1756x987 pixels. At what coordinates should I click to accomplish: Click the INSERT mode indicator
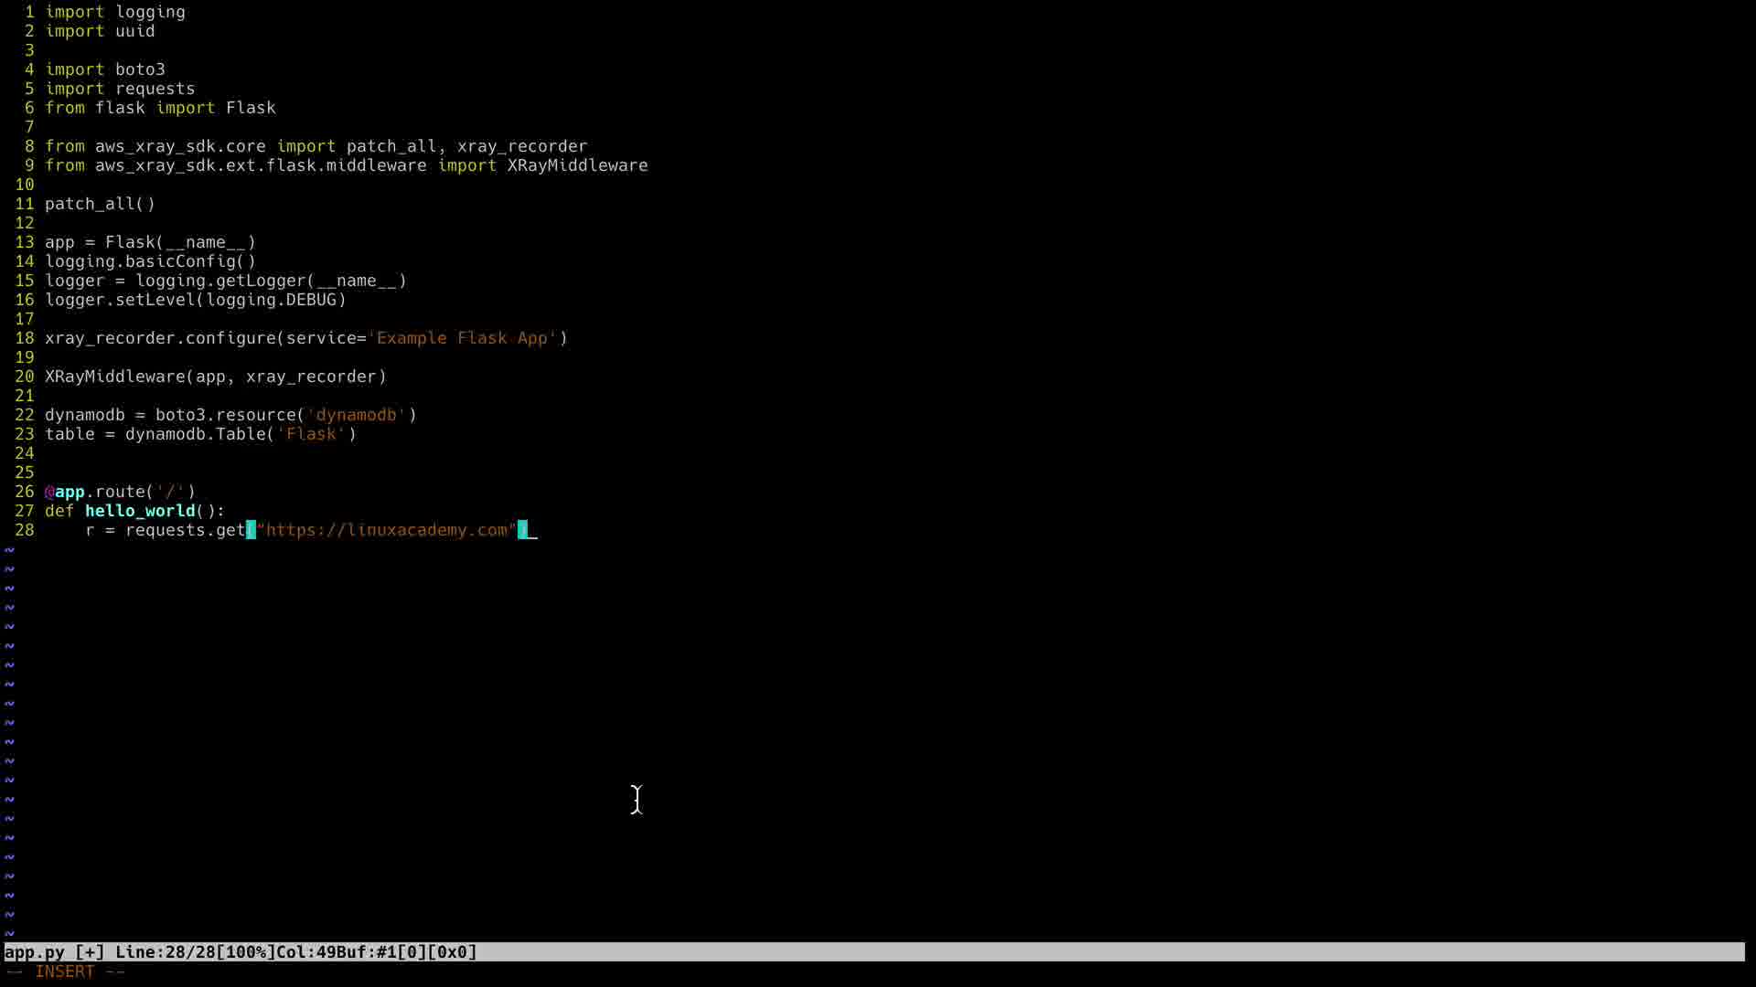[x=64, y=971]
